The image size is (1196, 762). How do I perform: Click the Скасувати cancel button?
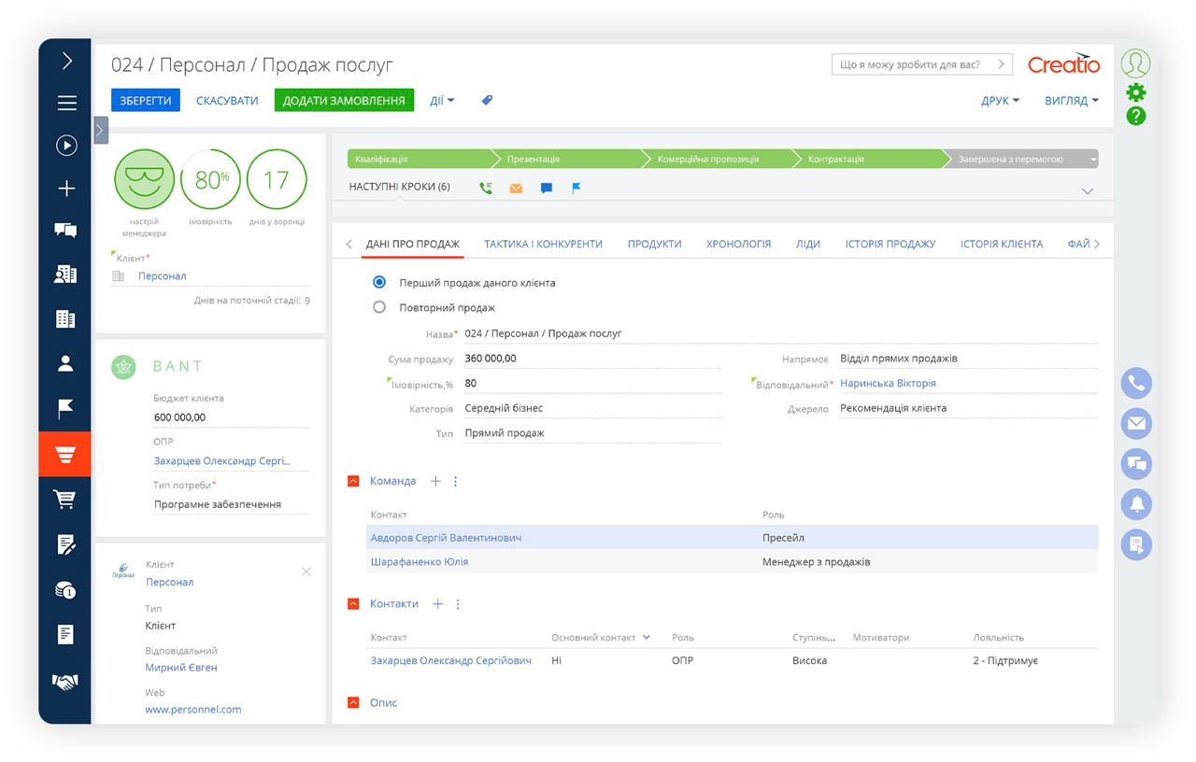[227, 100]
